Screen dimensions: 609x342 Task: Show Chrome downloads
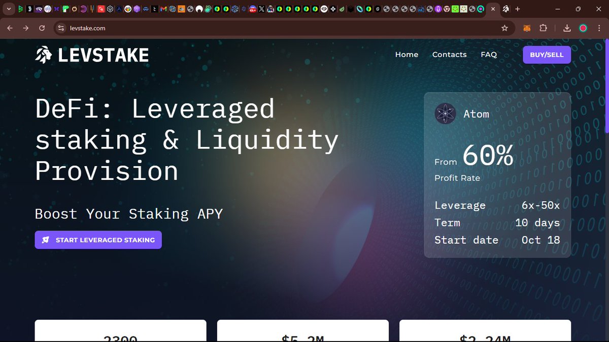click(x=567, y=28)
